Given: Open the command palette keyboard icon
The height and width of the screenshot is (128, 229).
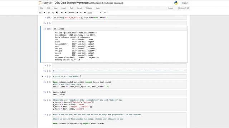Looking at the screenshot, I should 105,13.
